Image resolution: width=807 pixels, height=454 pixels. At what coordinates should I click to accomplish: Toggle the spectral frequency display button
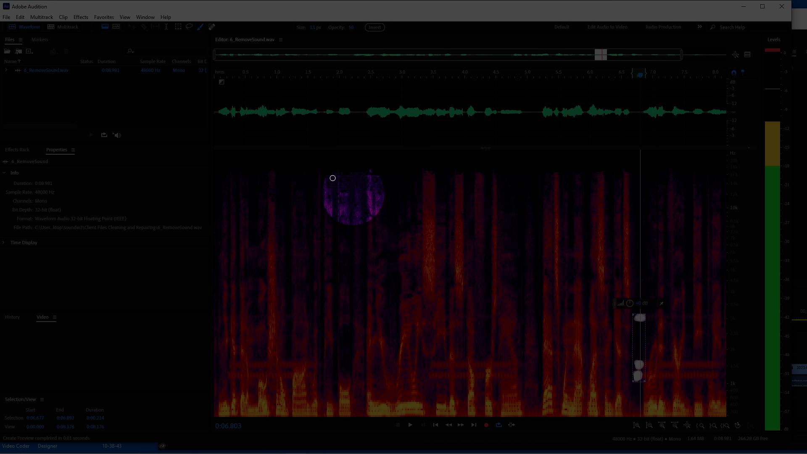105,27
